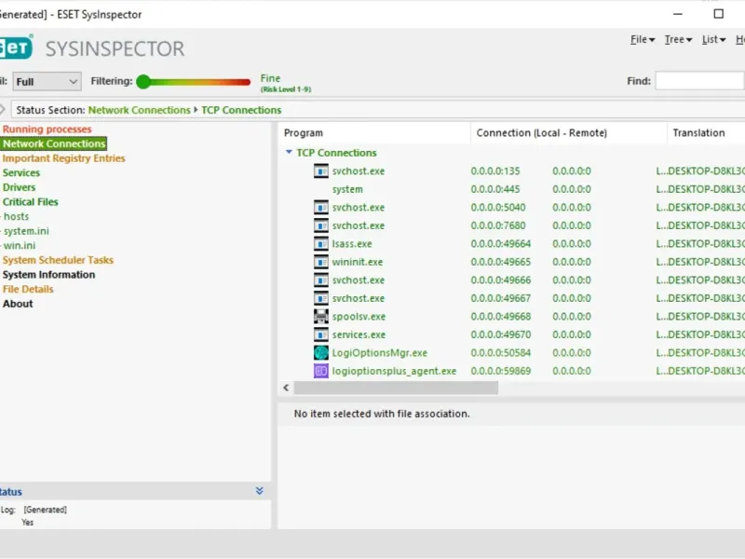745x559 pixels.
Task: Sort by Connection (Local - Remote) column header
Action: pos(569,133)
